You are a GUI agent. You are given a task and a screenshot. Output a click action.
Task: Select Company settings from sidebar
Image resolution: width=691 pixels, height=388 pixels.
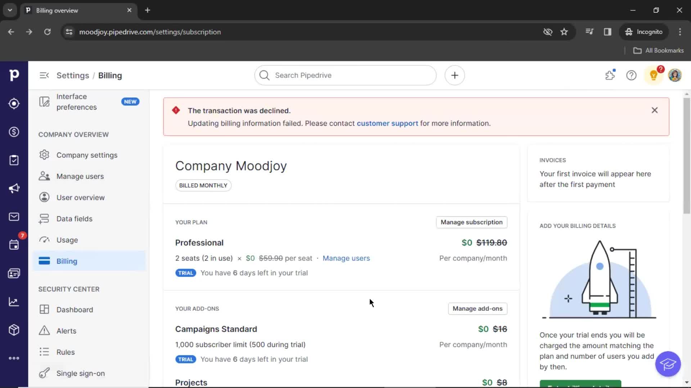pyautogui.click(x=87, y=155)
